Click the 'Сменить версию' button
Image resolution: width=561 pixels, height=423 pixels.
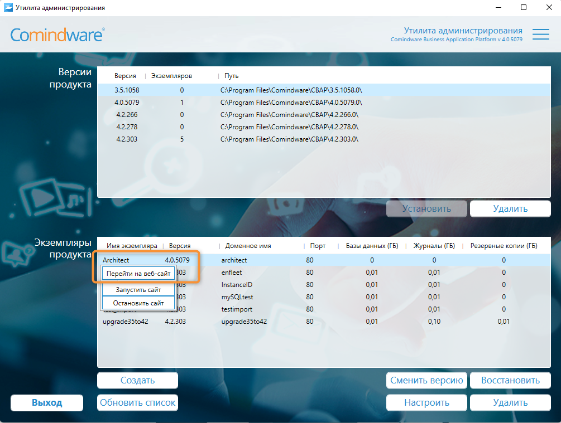point(426,380)
